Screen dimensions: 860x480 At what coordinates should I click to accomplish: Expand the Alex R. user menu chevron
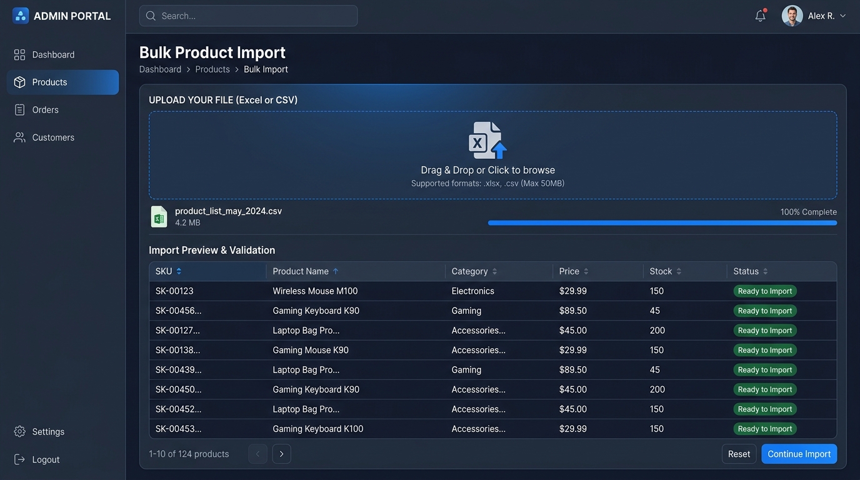click(x=842, y=16)
